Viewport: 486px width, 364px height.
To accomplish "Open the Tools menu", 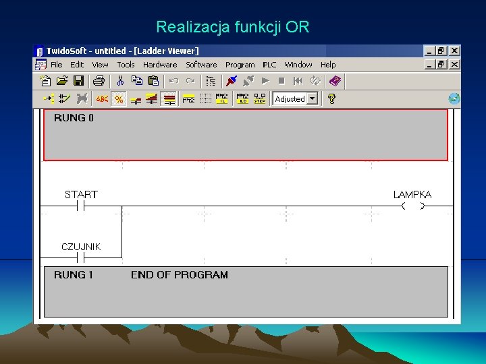I will pyautogui.click(x=126, y=65).
